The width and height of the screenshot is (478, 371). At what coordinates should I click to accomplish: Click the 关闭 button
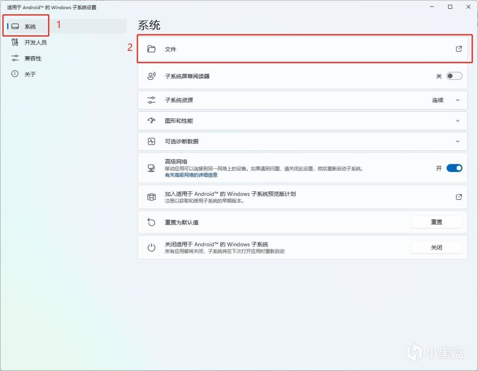[x=436, y=247]
